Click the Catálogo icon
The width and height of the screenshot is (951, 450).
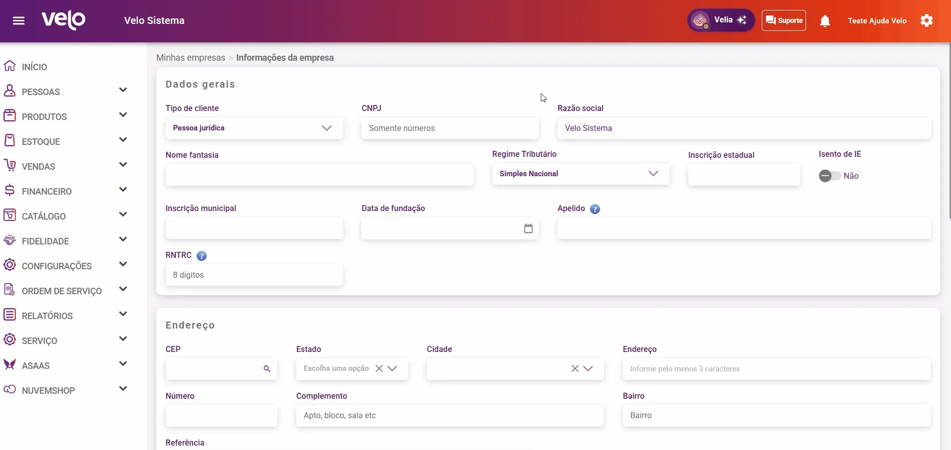[9, 215]
